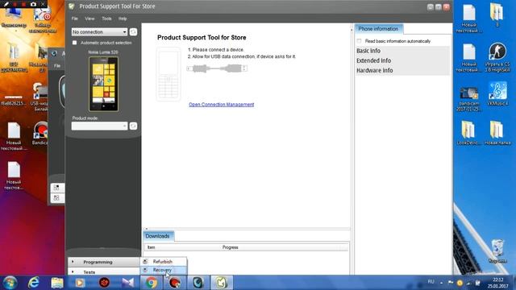
Task: Click the purple Visual Studio taskbar icon
Action: (127, 283)
